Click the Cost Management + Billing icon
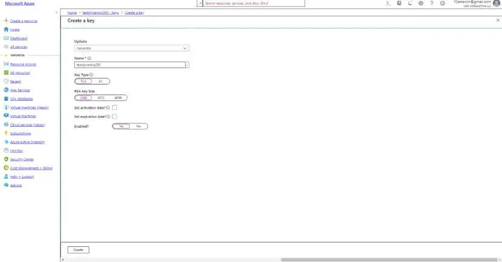The height and width of the screenshot is (262, 502). pos(6,167)
